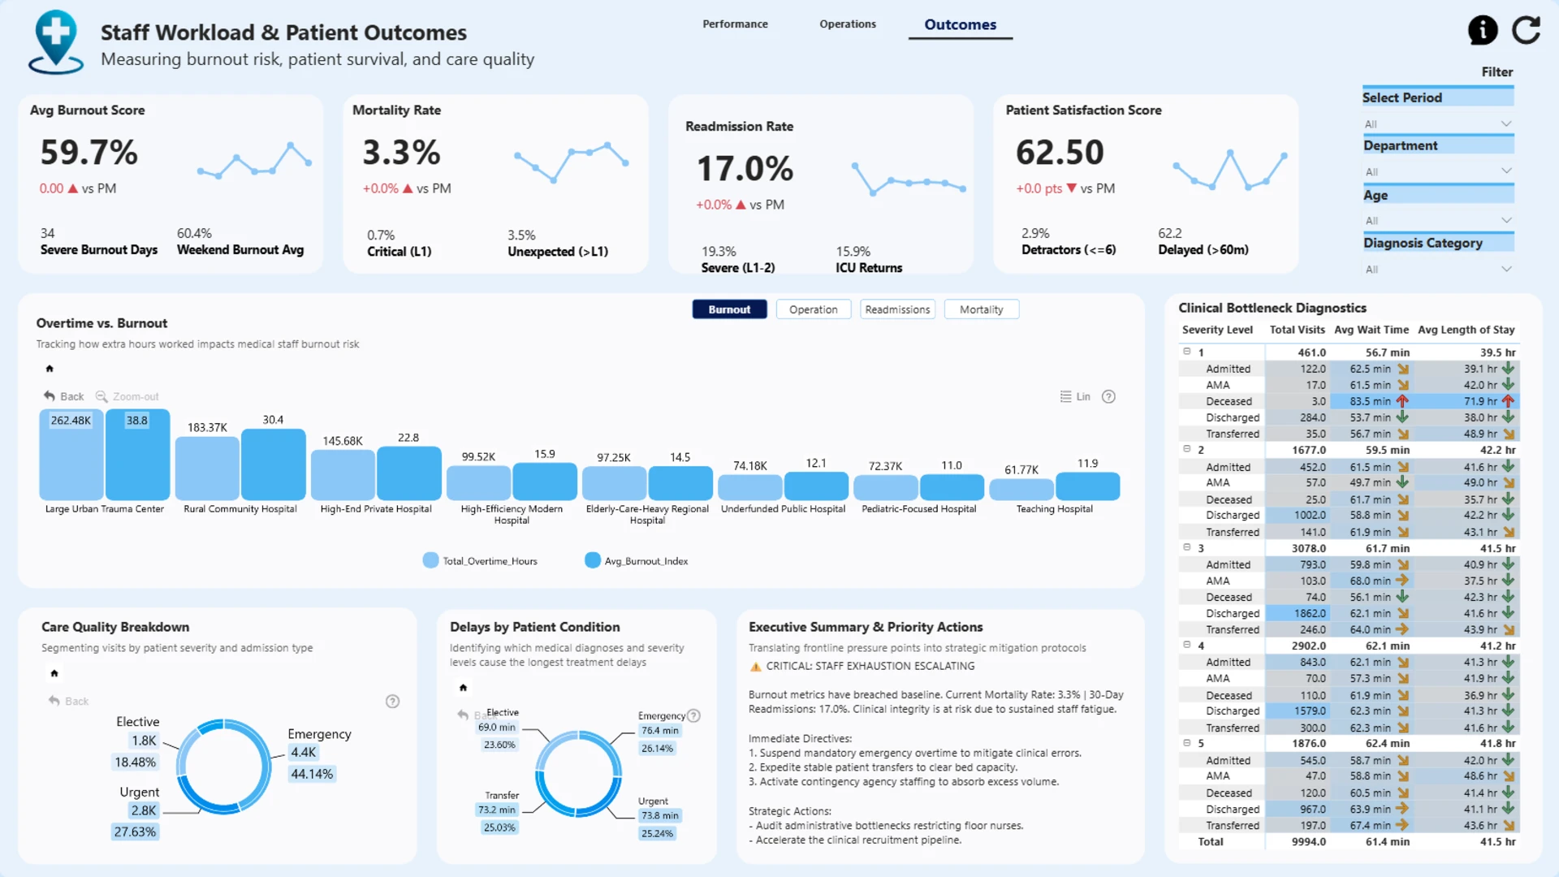Select the Mortality view button
Viewport: 1559px width, 877px height.
(981, 309)
